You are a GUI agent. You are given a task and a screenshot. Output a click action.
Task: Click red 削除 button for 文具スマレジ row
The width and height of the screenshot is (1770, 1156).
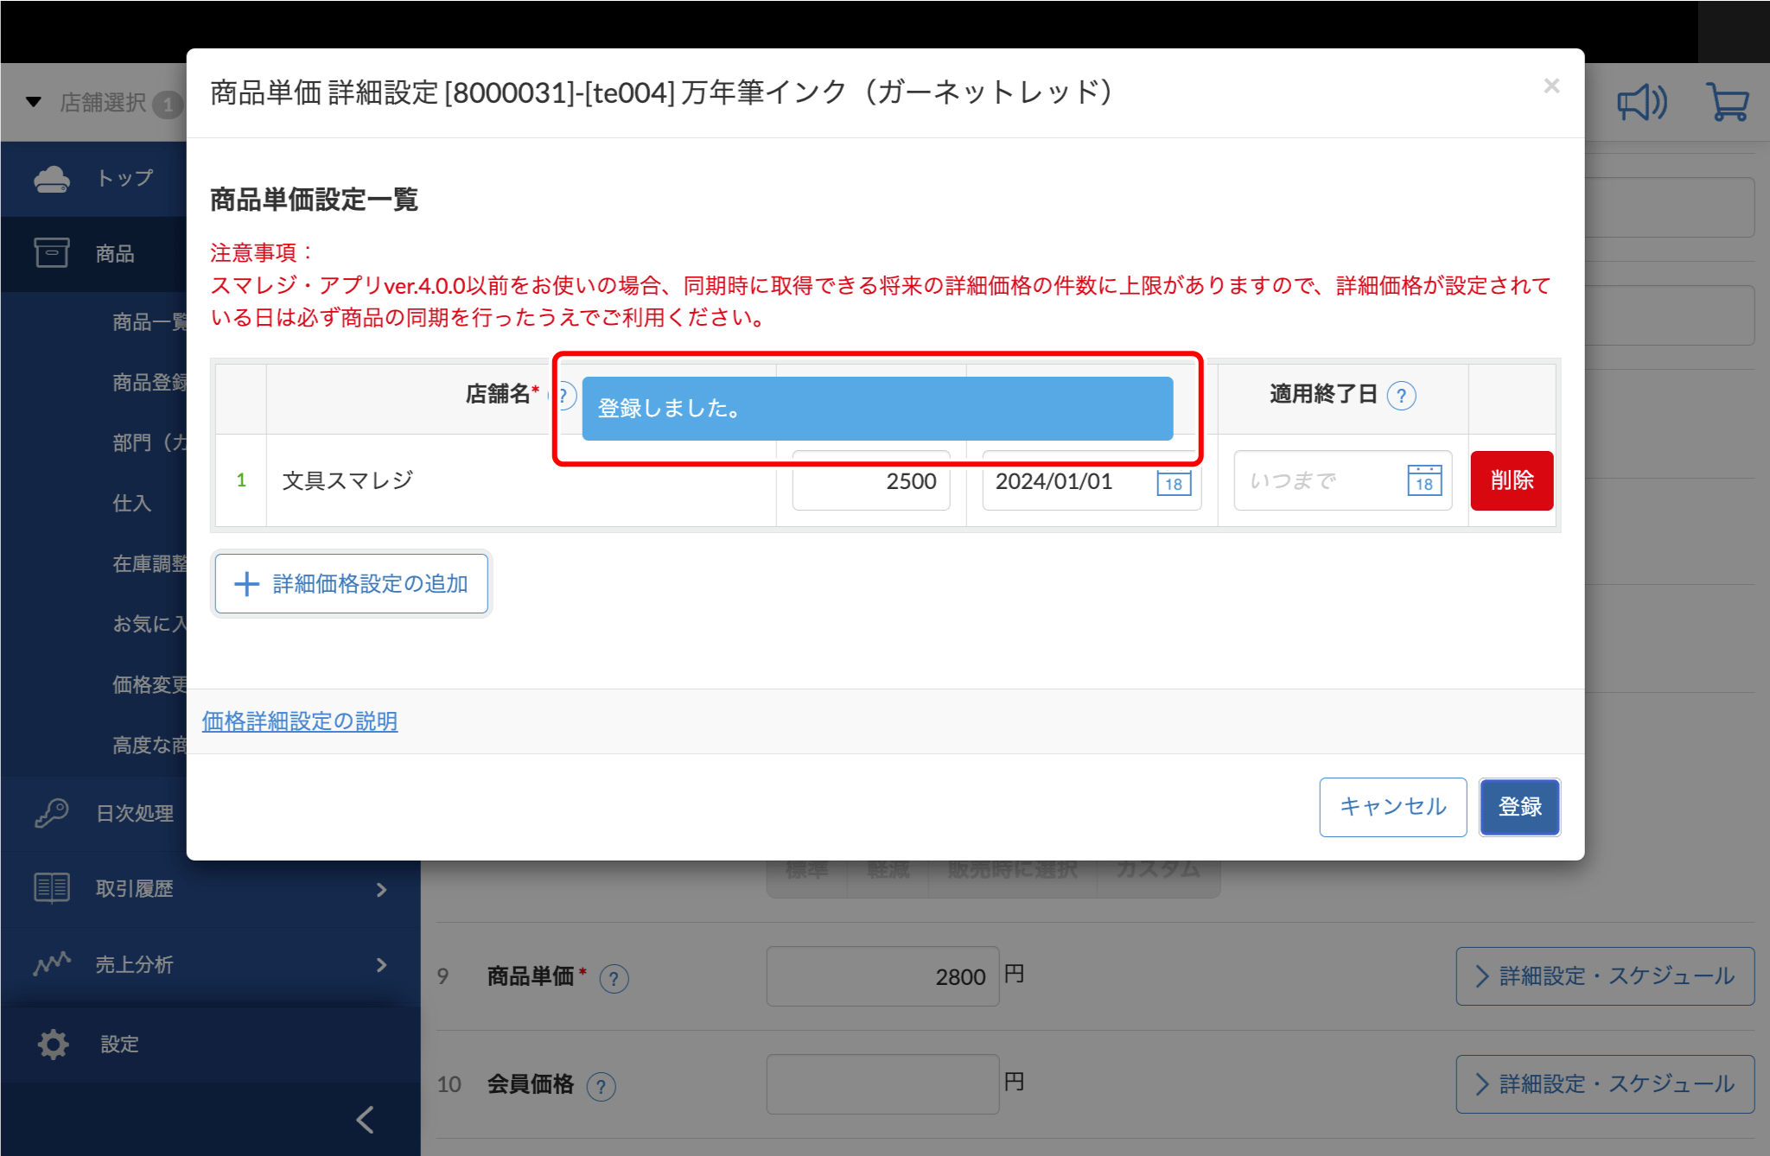1512,480
